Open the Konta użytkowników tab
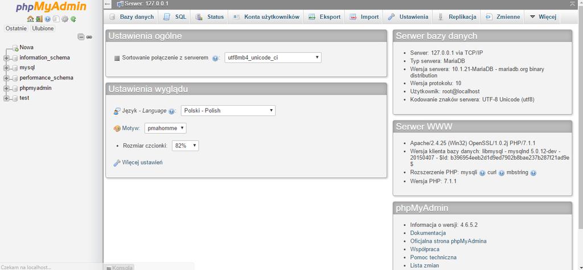 click(267, 17)
